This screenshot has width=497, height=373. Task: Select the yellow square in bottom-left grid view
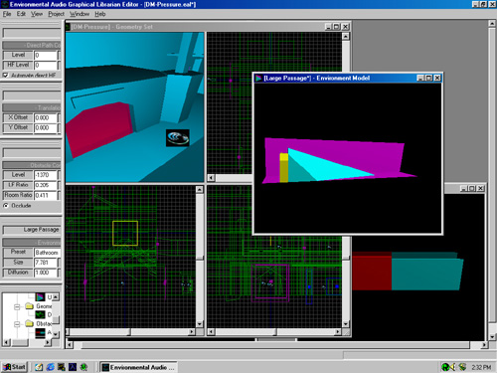(125, 234)
